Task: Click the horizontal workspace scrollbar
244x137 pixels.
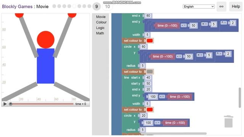Action: (x=173, y=134)
